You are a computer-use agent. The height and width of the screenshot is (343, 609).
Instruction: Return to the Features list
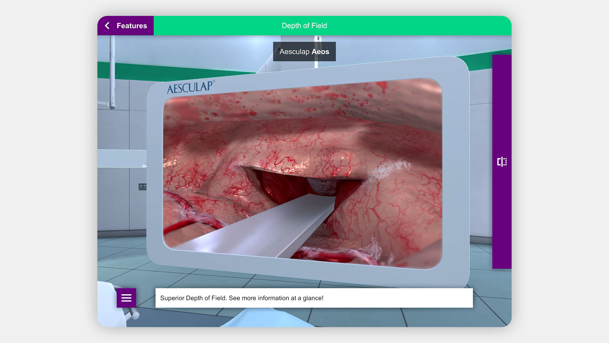pos(132,26)
